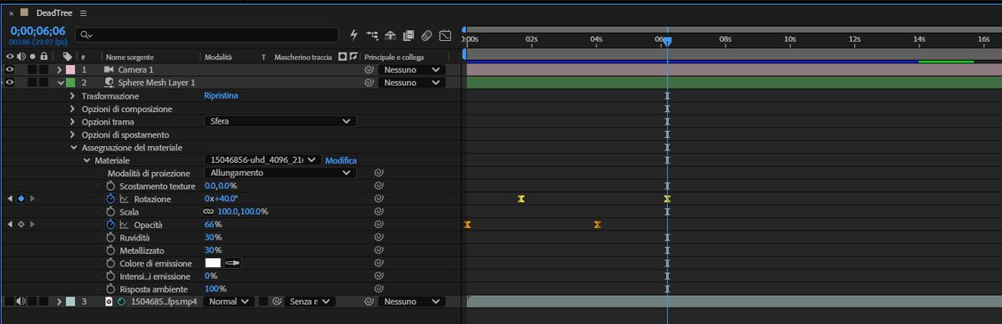The height and width of the screenshot is (324, 1002).
Task: Click the current time display 0;00;06;06
Action: tap(38, 31)
